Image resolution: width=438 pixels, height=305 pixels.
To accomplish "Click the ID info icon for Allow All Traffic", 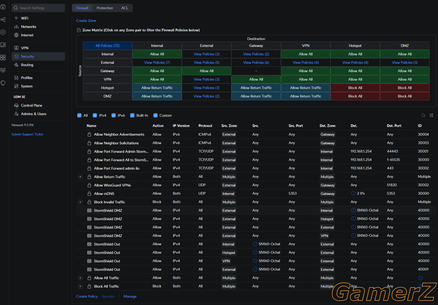I will (420, 278).
